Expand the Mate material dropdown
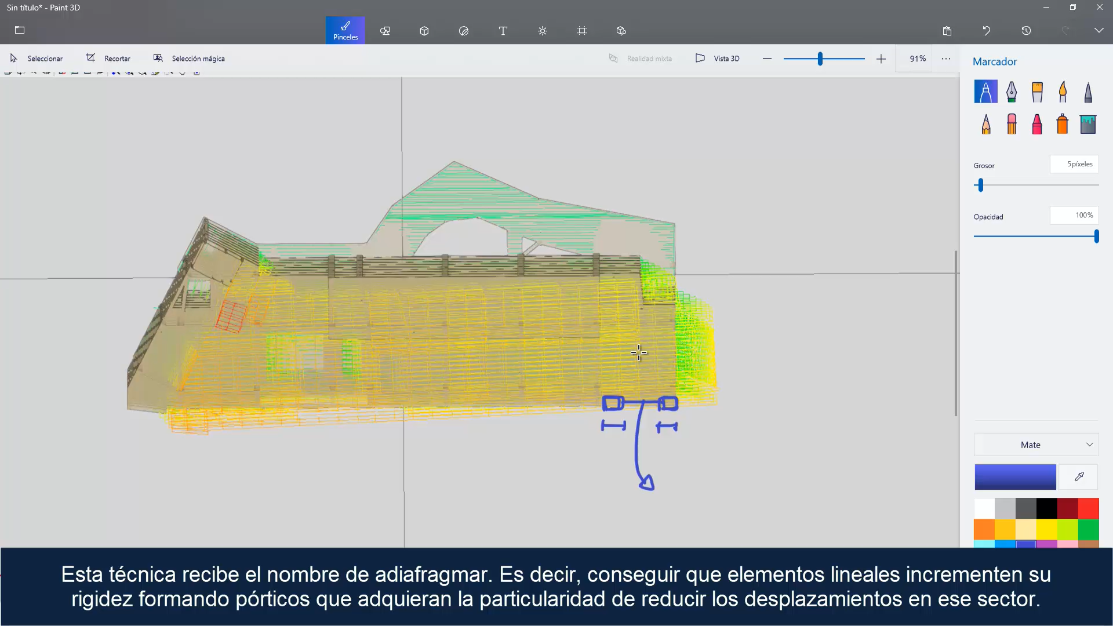This screenshot has height=626, width=1113. (1036, 445)
